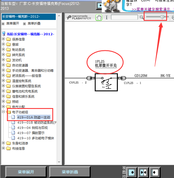
Task: Click the tree panel scroll-down arrow
Action: click(59, 162)
